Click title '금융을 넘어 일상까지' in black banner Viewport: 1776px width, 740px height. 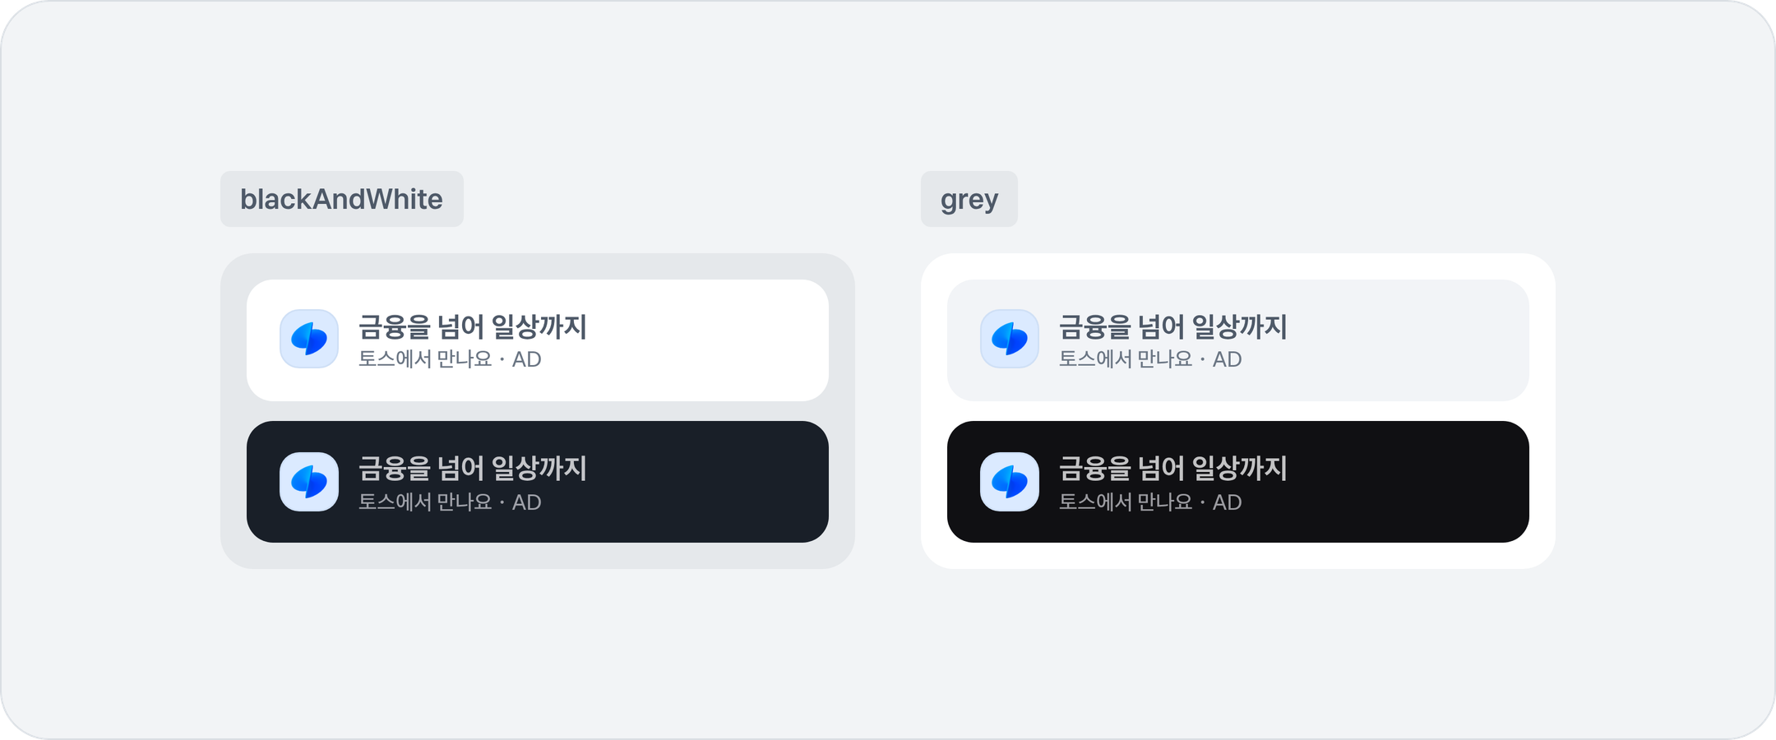point(1172,469)
